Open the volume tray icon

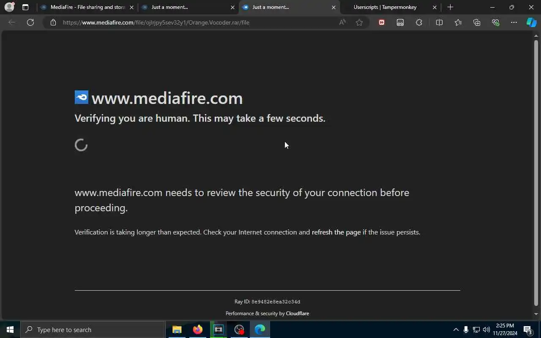tap(486, 330)
